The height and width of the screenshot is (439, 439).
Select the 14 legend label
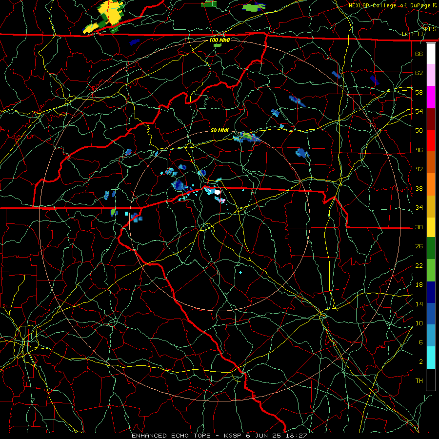(419, 304)
